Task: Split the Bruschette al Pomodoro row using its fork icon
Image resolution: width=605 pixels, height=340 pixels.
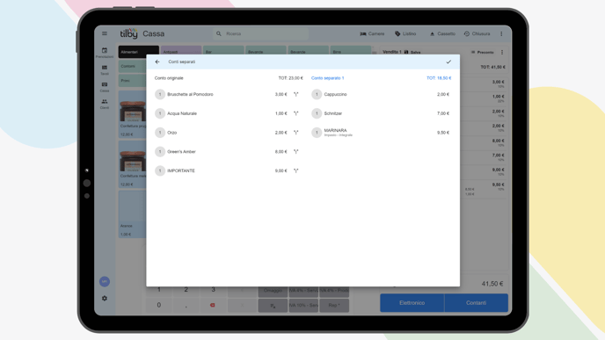Action: pos(296,95)
